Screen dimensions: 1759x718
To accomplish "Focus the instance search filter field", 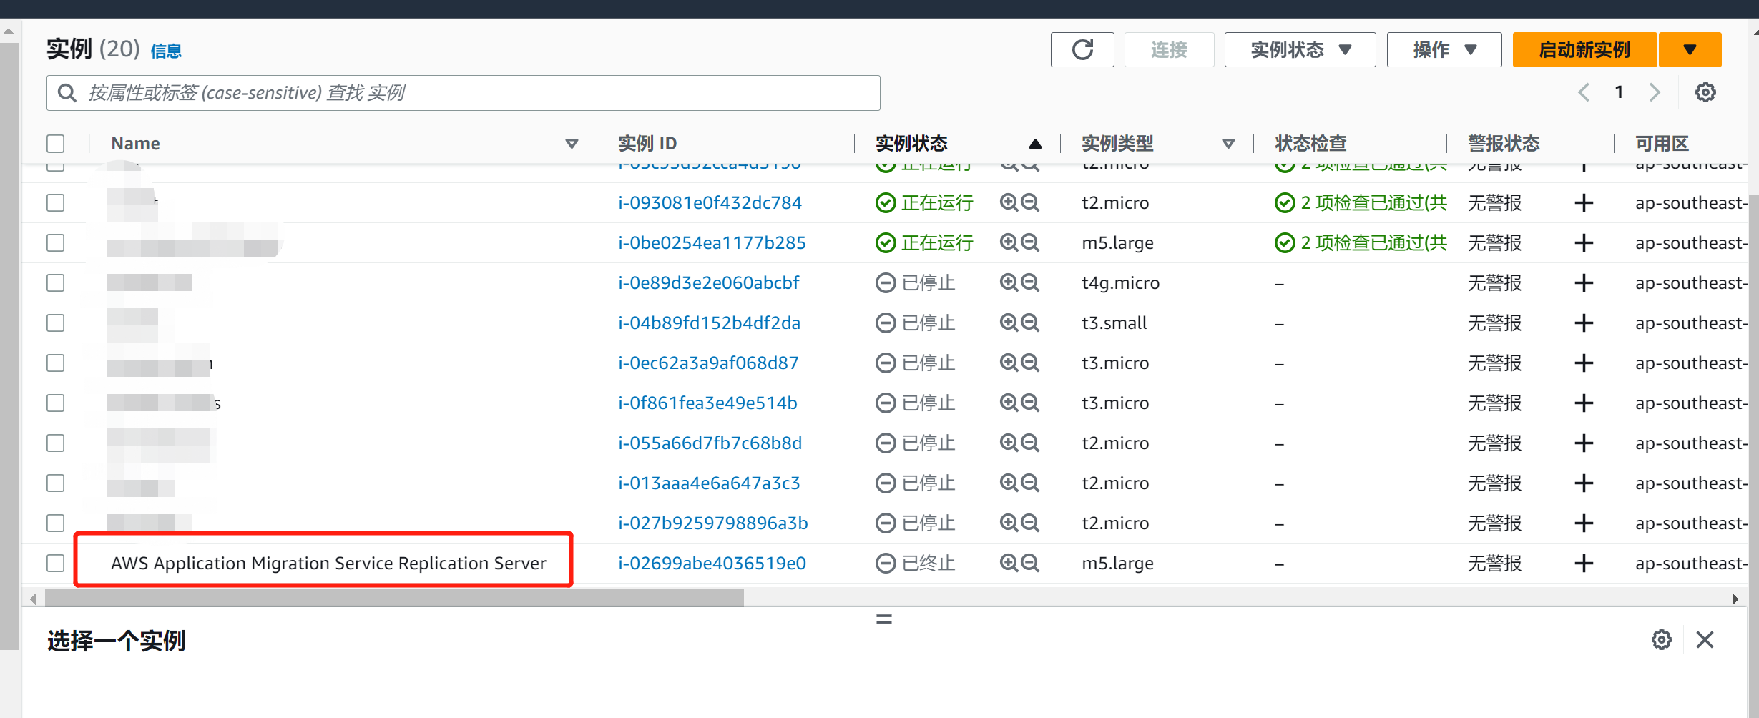I will (x=463, y=93).
